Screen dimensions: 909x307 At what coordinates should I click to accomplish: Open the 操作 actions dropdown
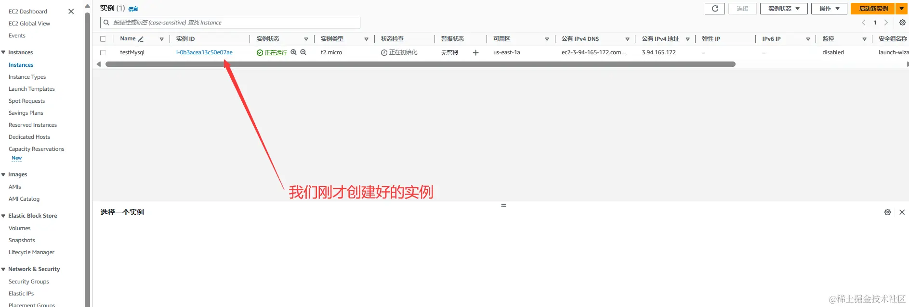[829, 9]
